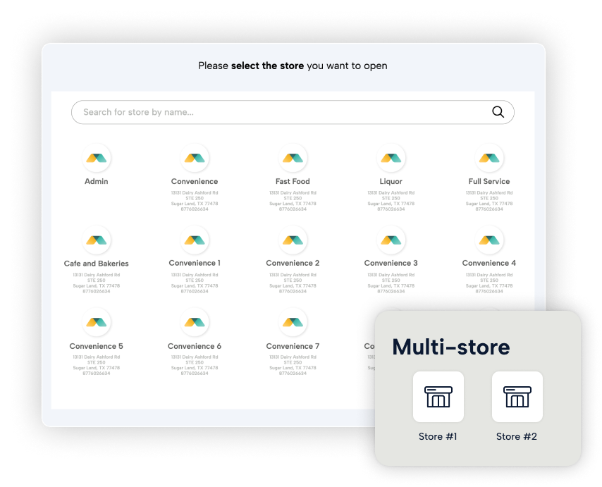Click the Cafe and Bakeries address text
602x487 pixels.
[97, 283]
